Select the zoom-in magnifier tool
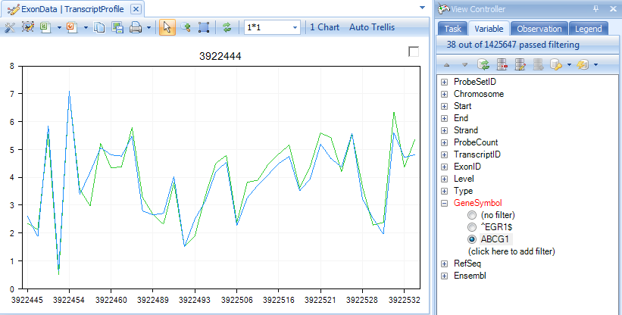 [x=186, y=27]
